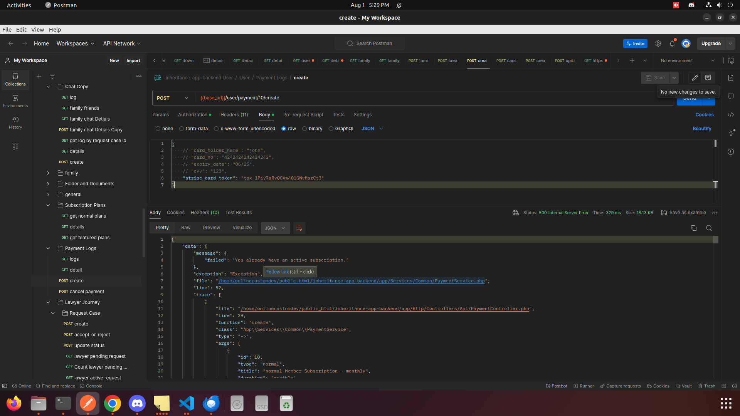
Task: Select the raw body type radio
Action: [x=284, y=129]
